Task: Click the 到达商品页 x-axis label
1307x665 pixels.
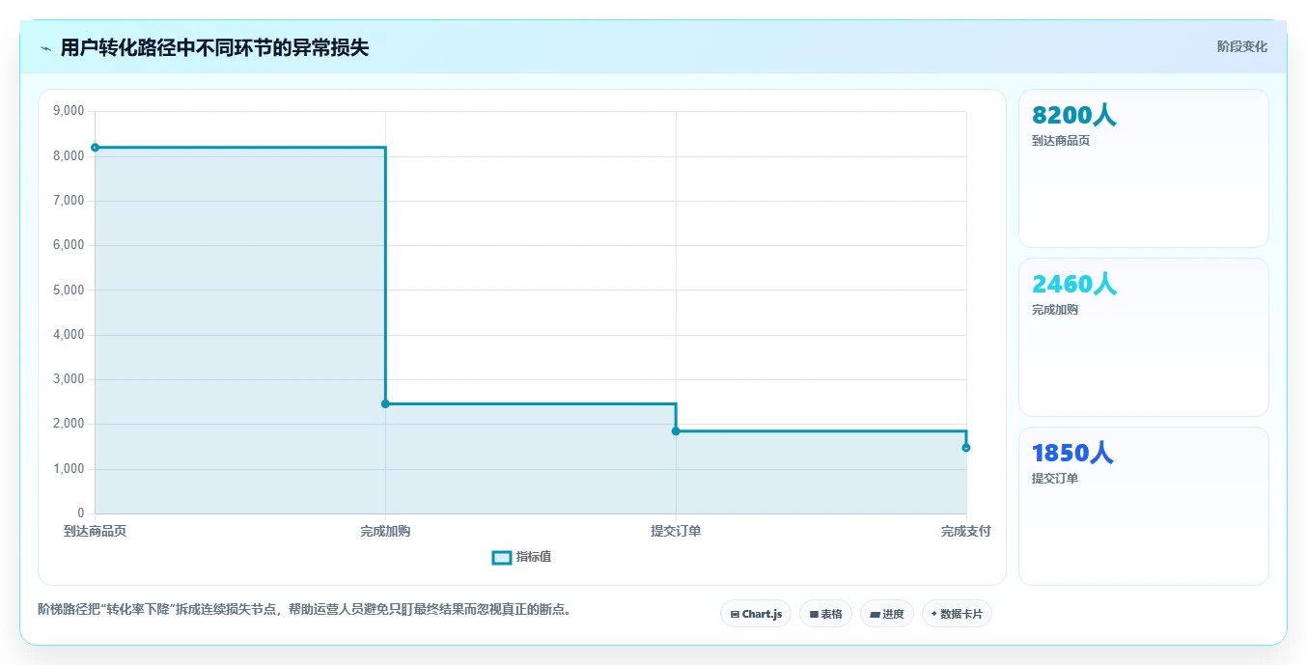Action: click(95, 531)
